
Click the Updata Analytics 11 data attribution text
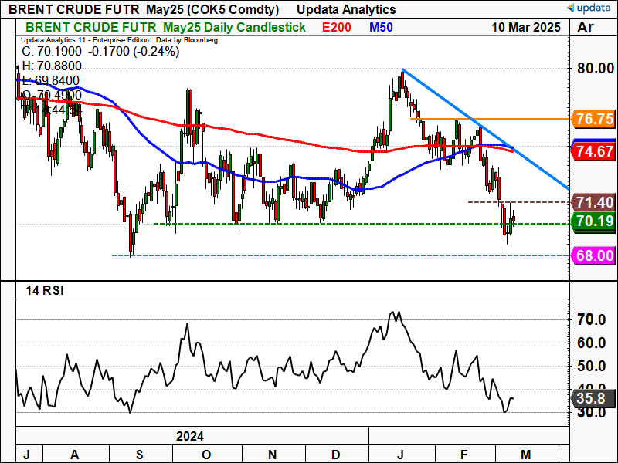(x=119, y=39)
